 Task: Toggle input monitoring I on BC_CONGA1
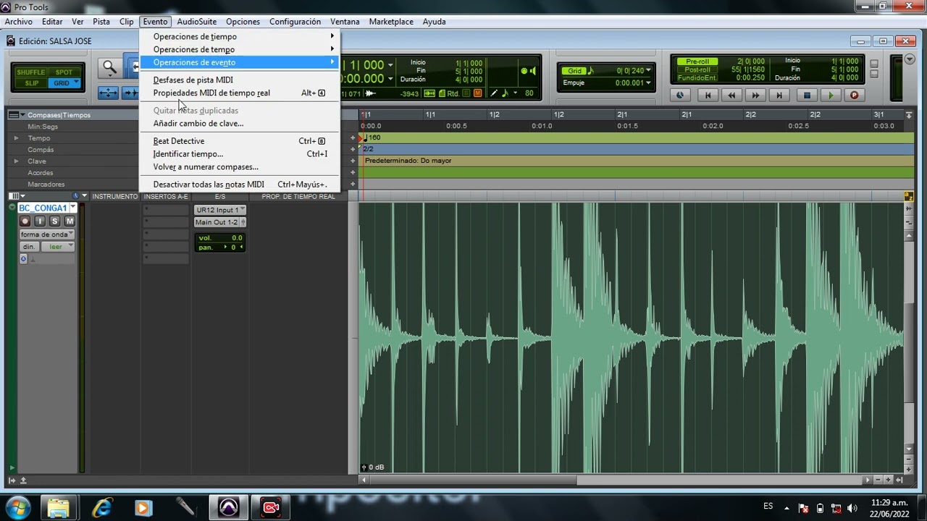tap(40, 221)
